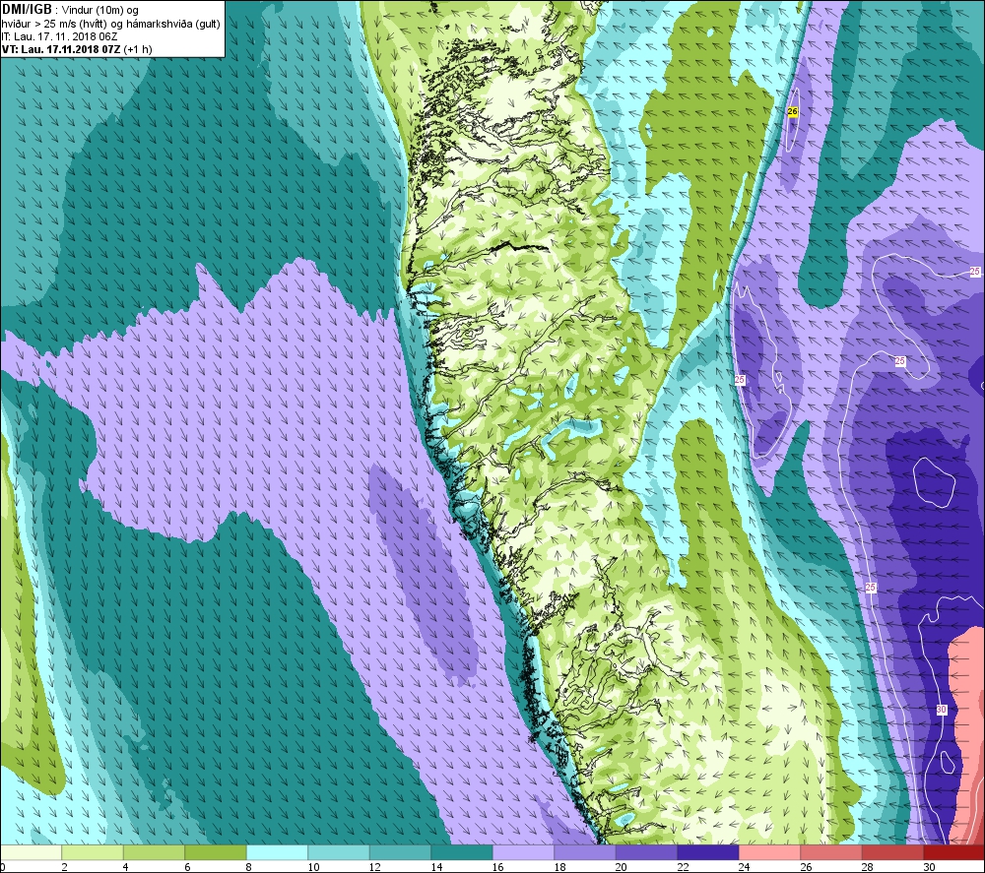Pick the 4–6 m/s green swatch
The width and height of the screenshot is (985, 873).
tap(154, 851)
